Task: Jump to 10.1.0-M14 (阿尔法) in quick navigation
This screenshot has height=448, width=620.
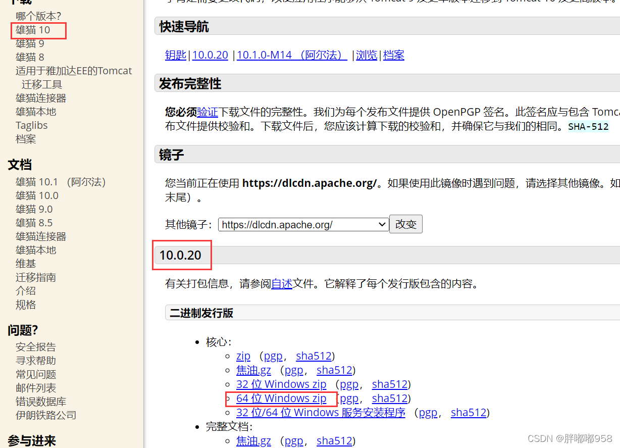Action: [x=292, y=55]
